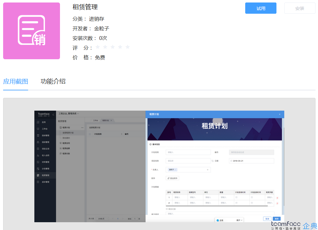Click the greyed-out 安装 install button
The width and height of the screenshot is (318, 230).
point(300,8)
